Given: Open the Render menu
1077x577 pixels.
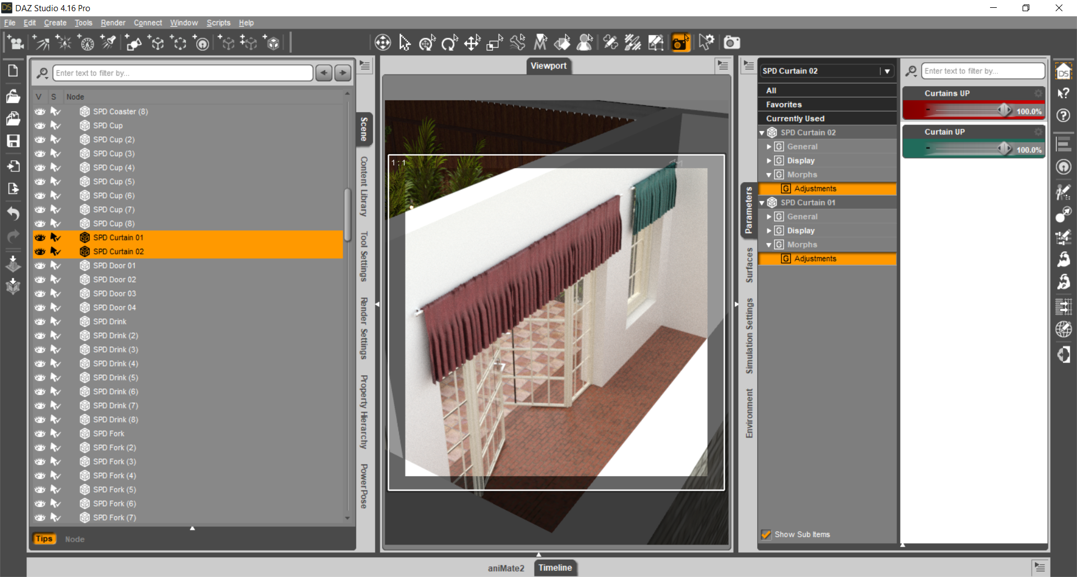Looking at the screenshot, I should pyautogui.click(x=113, y=23).
